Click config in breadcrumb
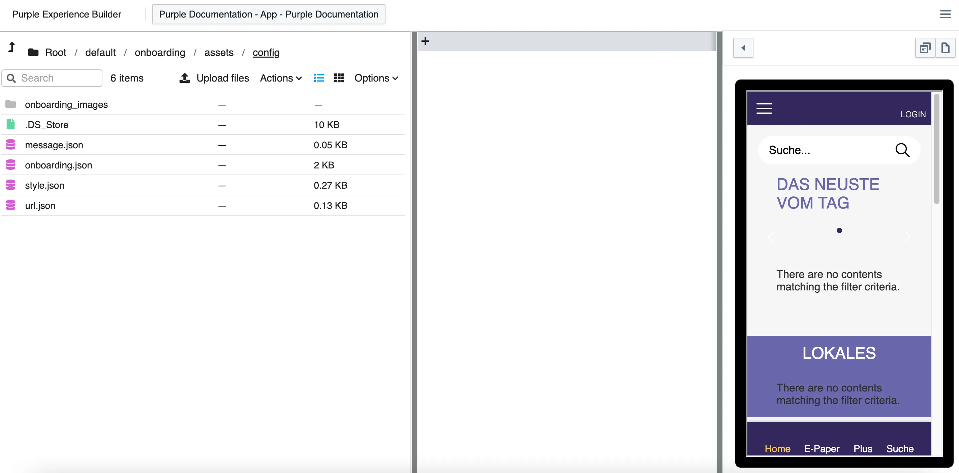 [266, 53]
